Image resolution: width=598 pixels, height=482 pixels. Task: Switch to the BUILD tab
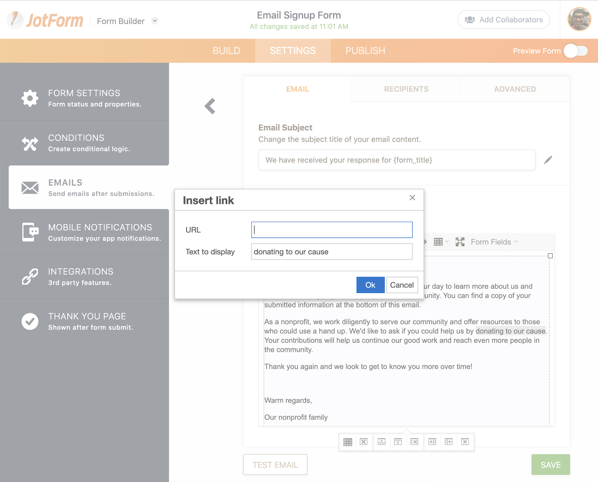(x=226, y=51)
